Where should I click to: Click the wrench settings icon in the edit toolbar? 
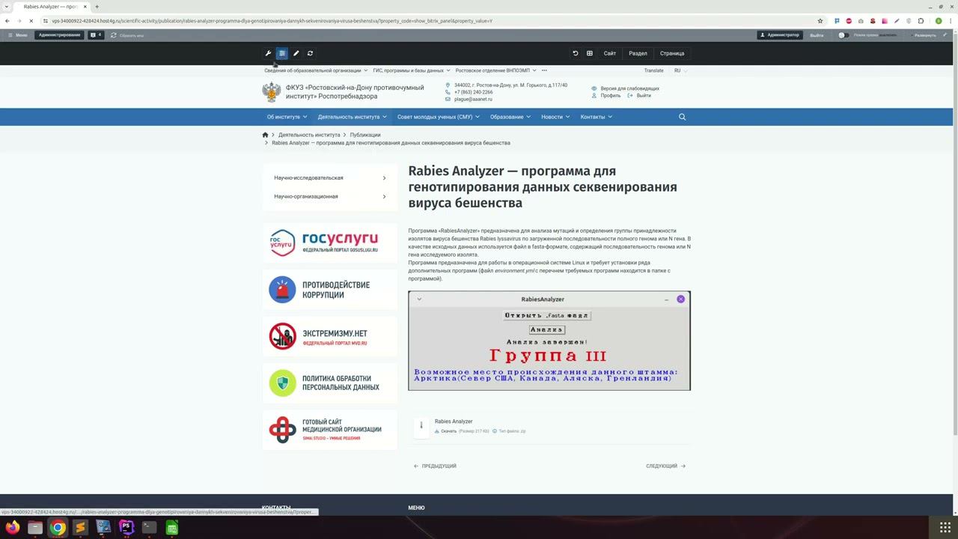[x=268, y=53]
